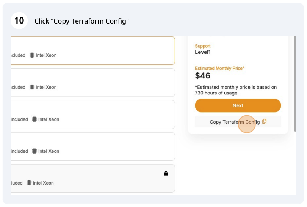Click the copy icon beside Copy Terraform Config
307x207 pixels.
coord(264,121)
